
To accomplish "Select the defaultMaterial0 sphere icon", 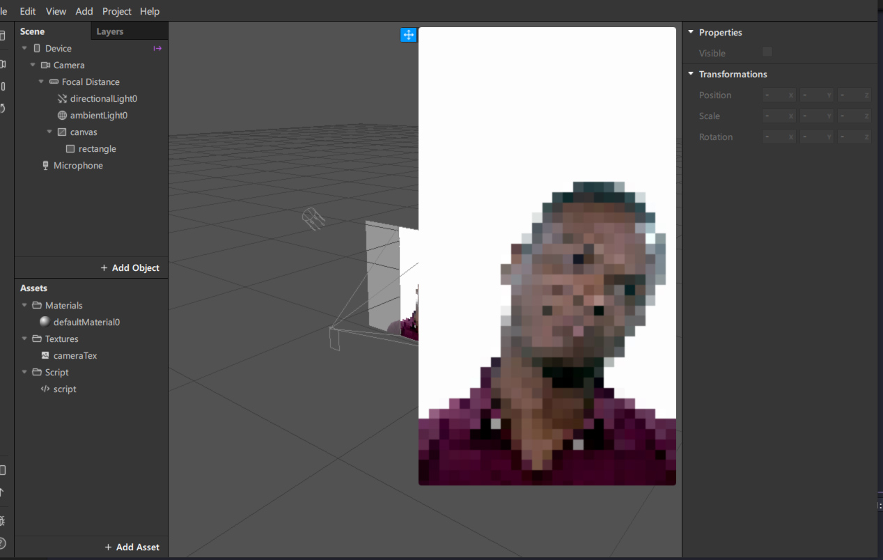I will point(45,322).
